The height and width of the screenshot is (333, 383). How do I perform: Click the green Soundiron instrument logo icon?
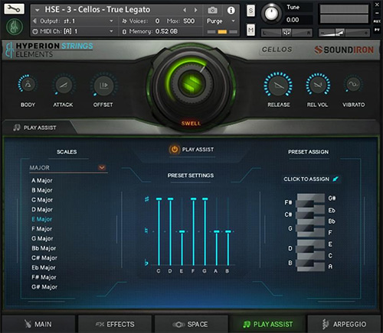[15, 27]
